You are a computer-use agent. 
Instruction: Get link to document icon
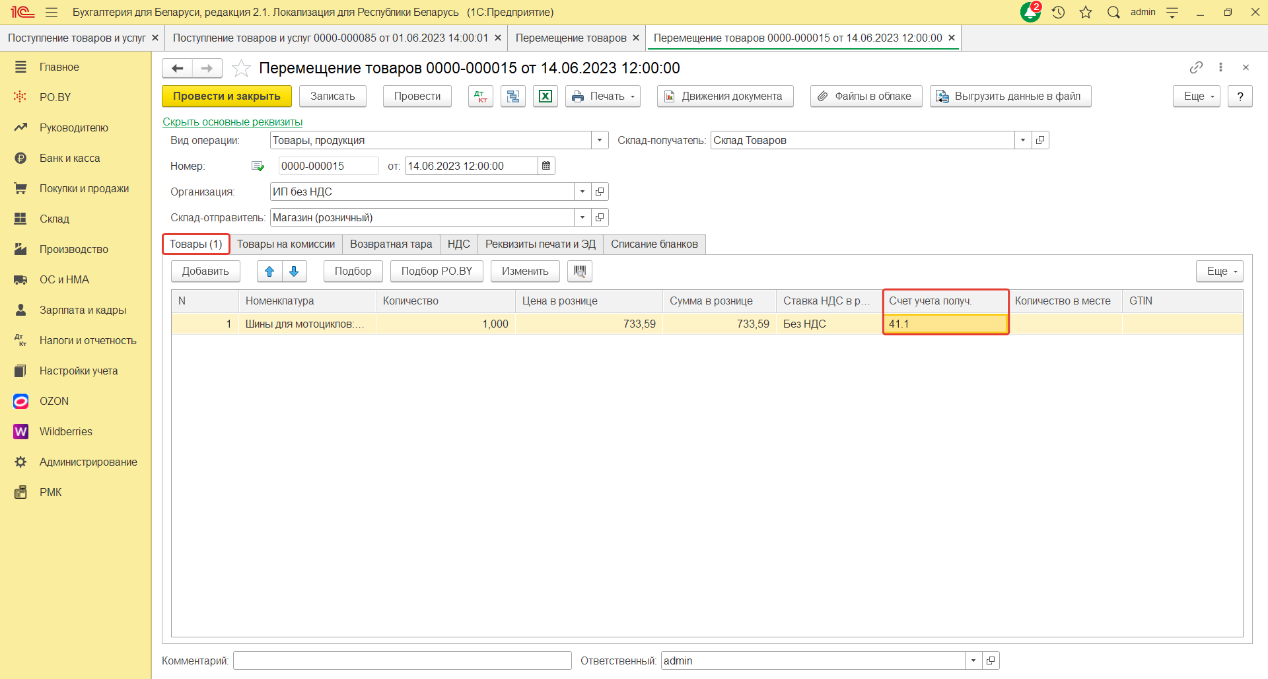click(1196, 67)
